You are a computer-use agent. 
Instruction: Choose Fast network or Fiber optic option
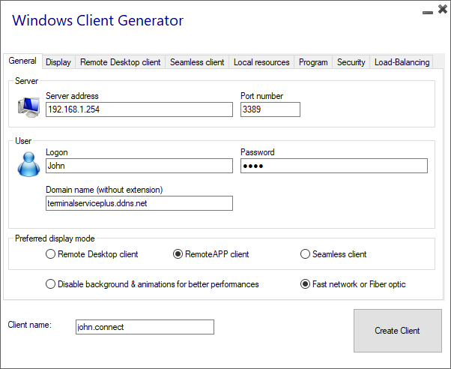(x=353, y=284)
